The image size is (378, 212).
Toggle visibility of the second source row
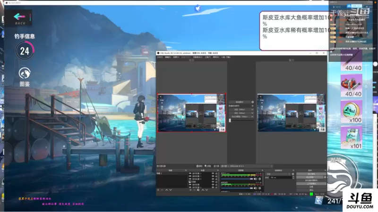[213, 176]
